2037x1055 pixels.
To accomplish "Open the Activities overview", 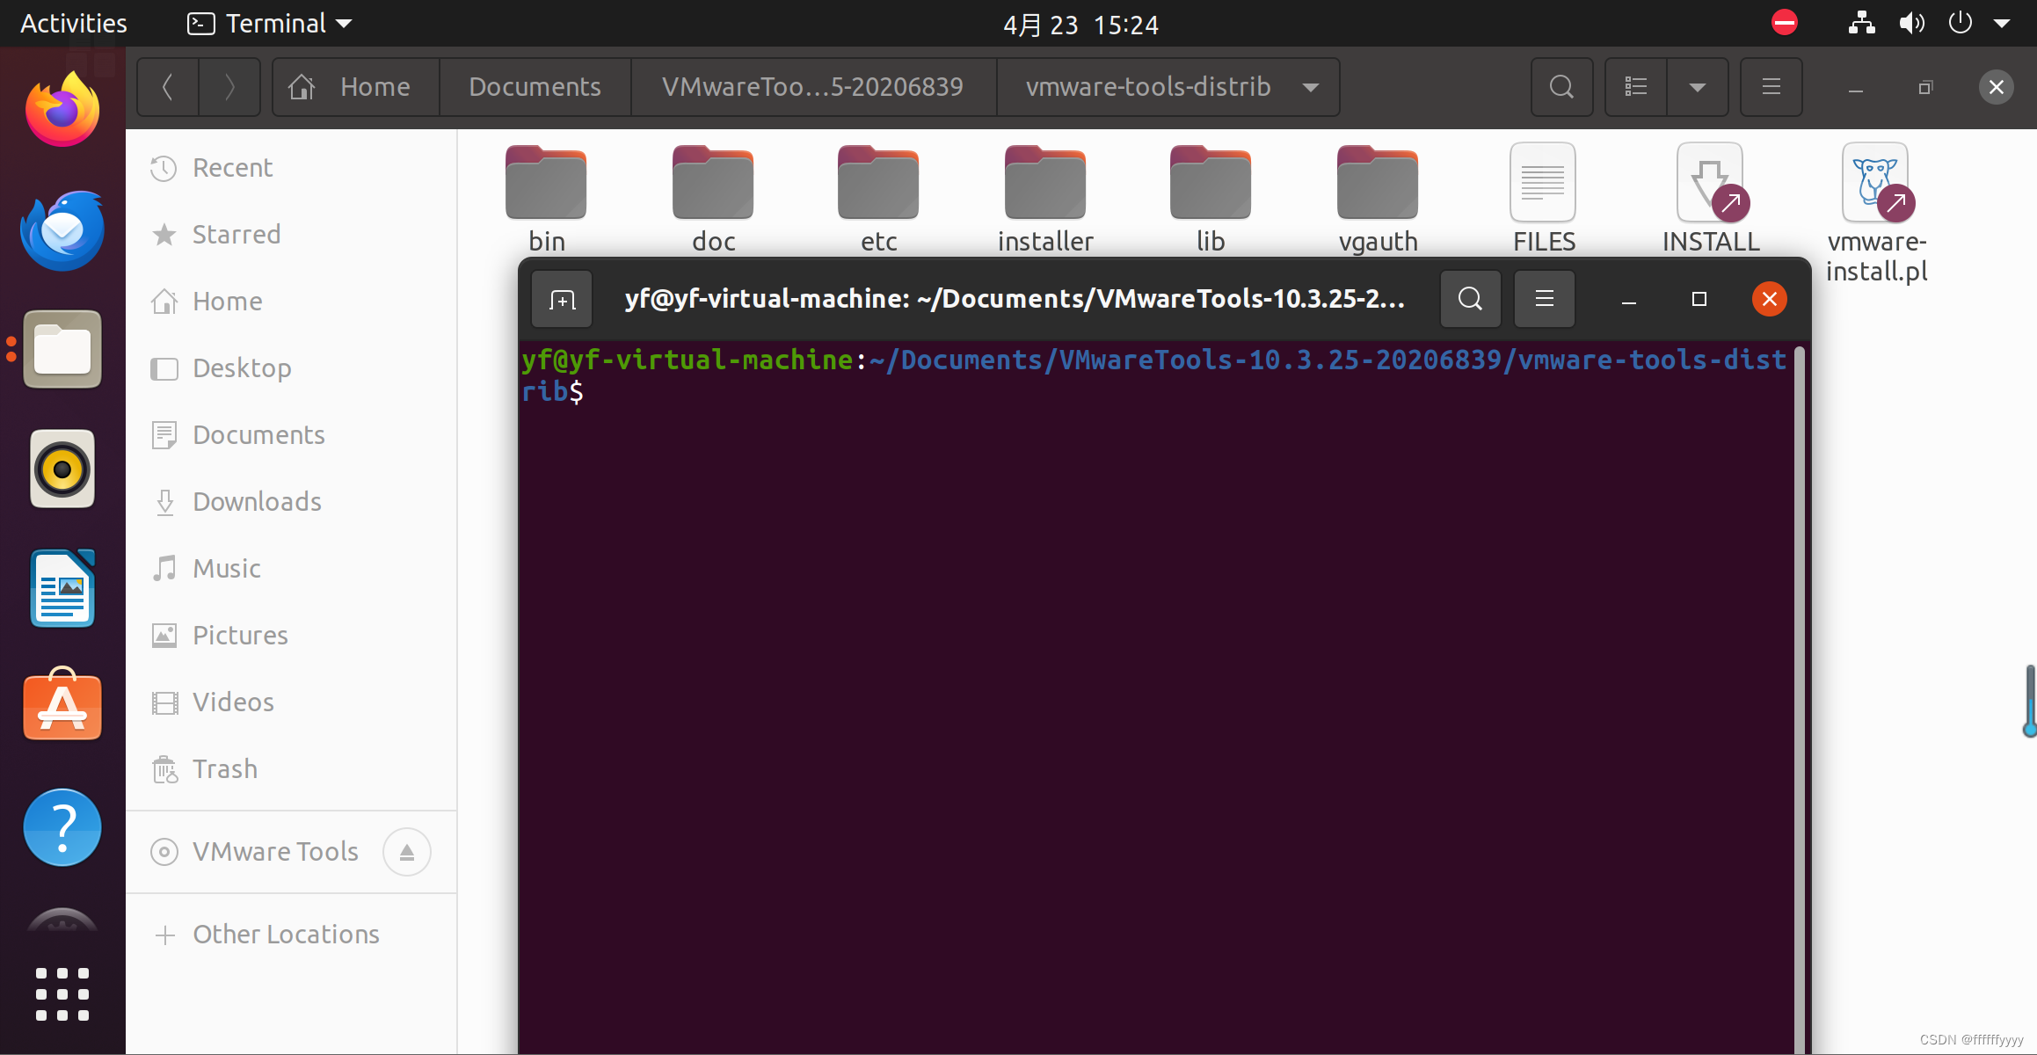I will click(74, 24).
